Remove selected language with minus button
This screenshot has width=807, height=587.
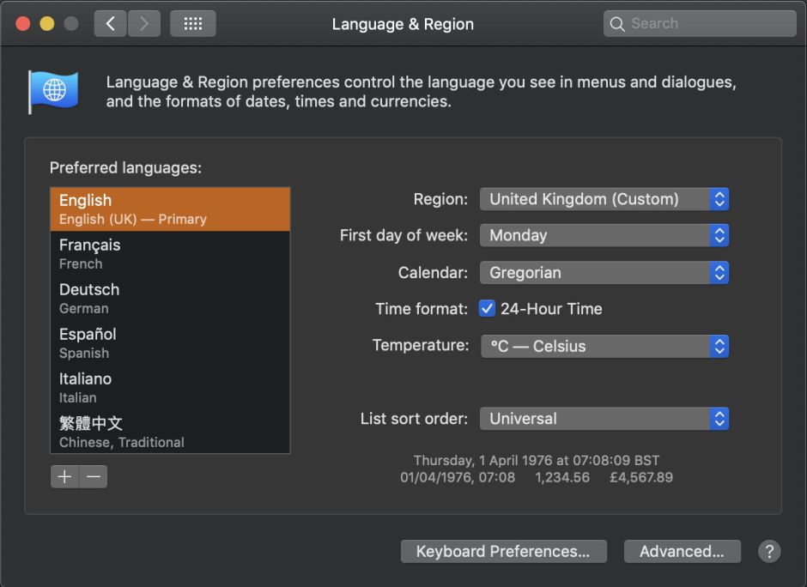click(94, 476)
